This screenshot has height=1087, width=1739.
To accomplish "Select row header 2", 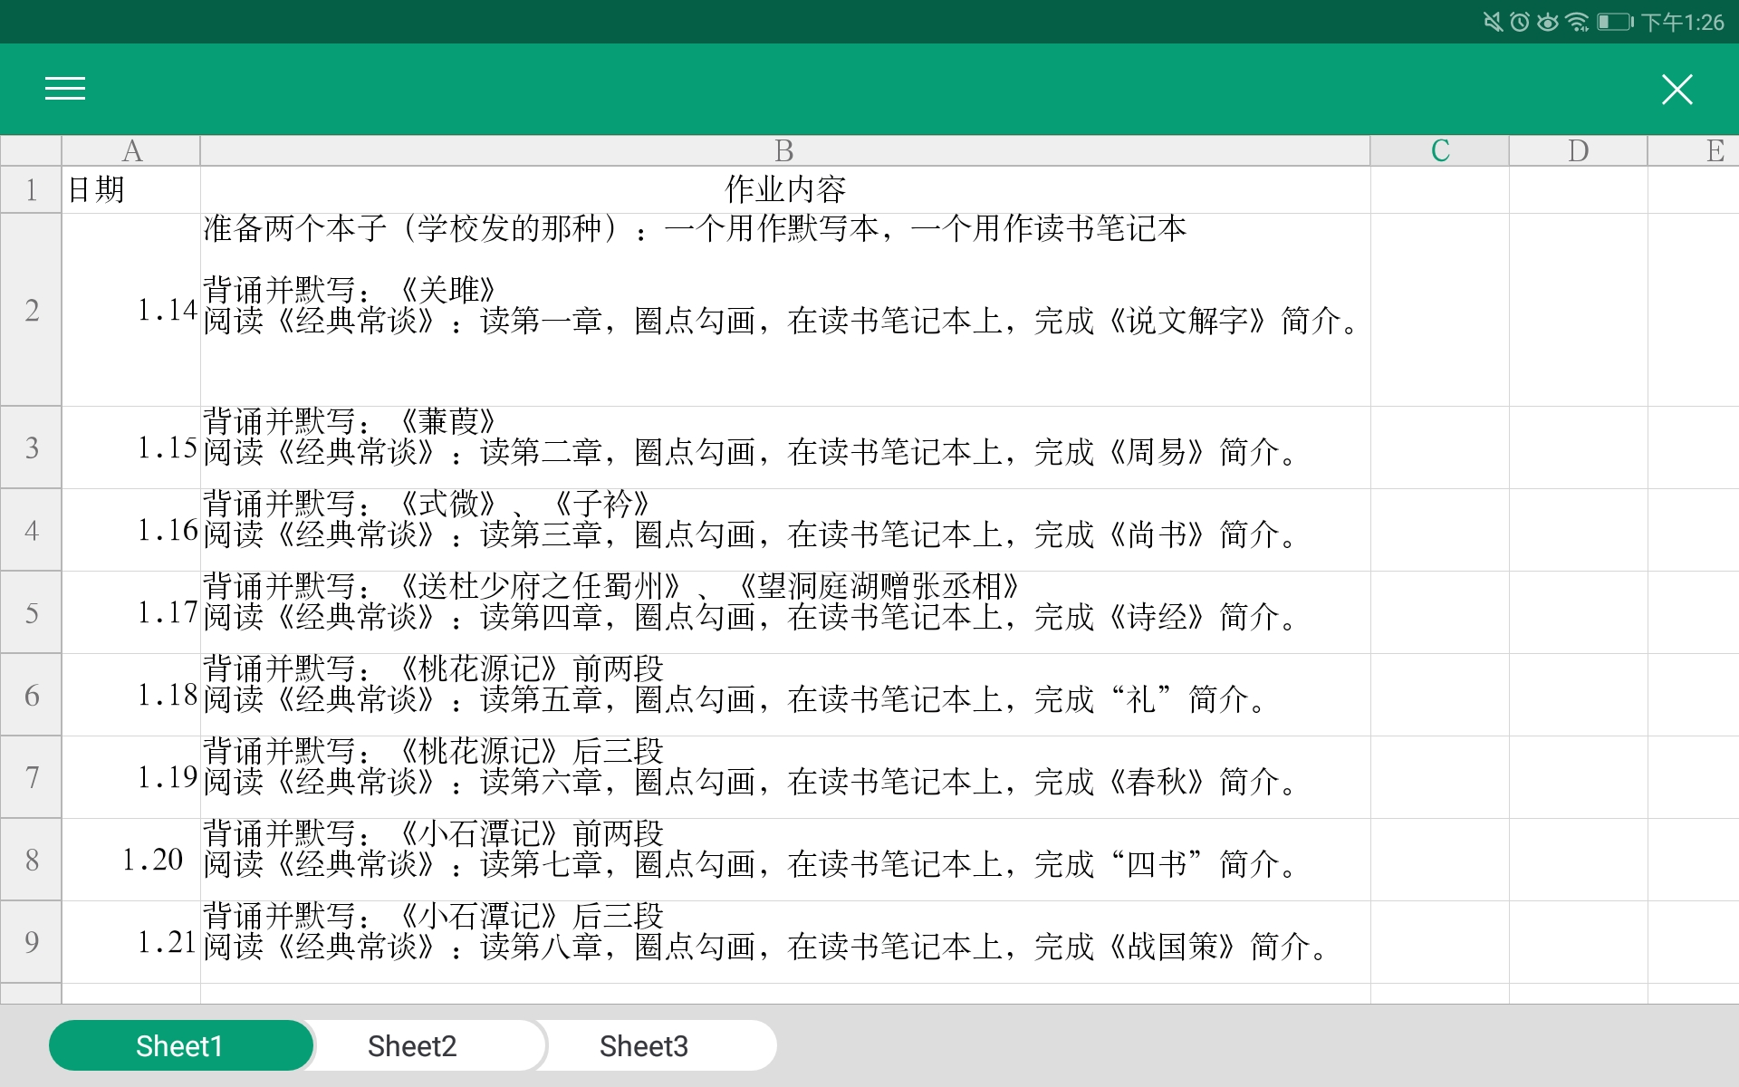I will click(x=31, y=309).
